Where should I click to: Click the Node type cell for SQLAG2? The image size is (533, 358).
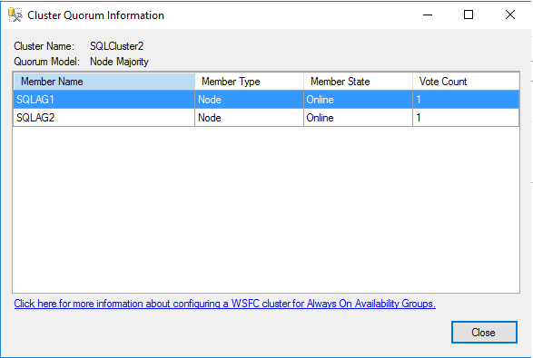tap(249, 118)
